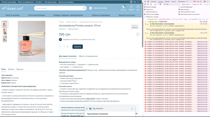Switch to Відгуки tab below photo
210x117 pixels.
pyautogui.click(x=20, y=69)
